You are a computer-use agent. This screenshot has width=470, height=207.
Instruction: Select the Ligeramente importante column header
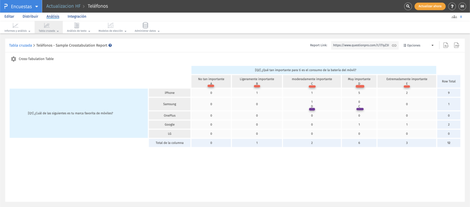257,81
